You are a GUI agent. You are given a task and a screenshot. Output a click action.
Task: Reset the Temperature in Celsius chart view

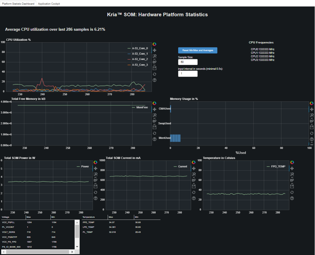coord(292,192)
